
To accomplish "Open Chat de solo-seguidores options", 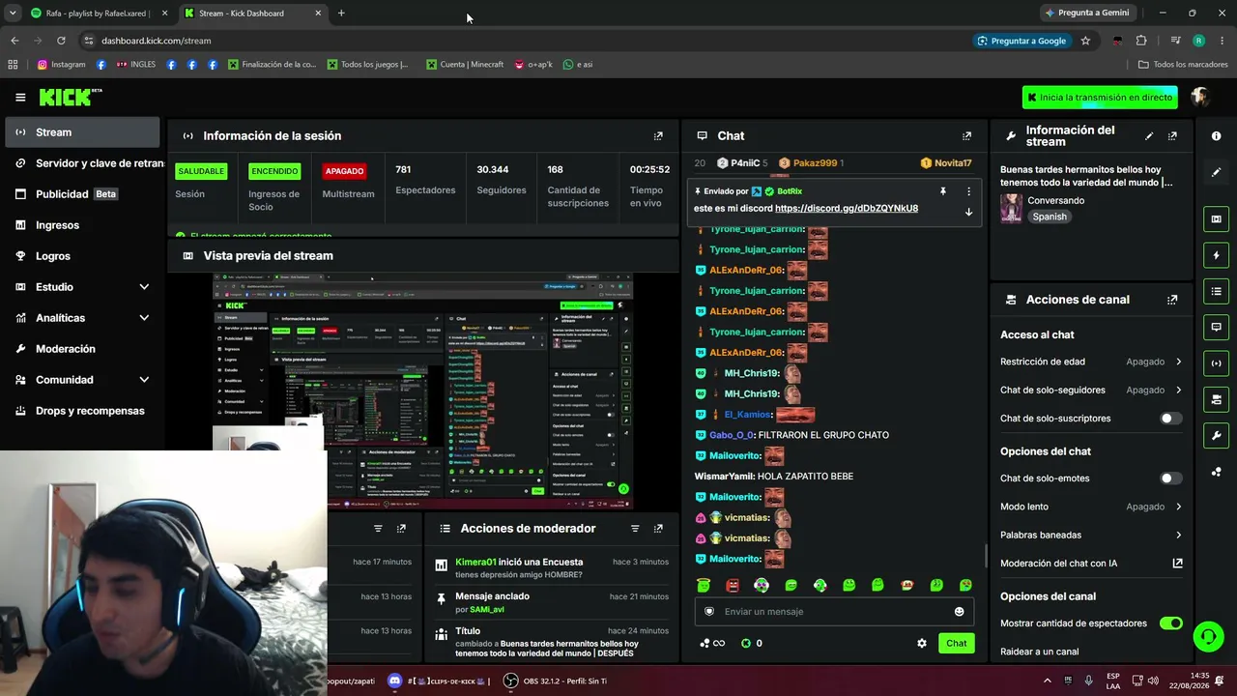I will click(x=1091, y=390).
